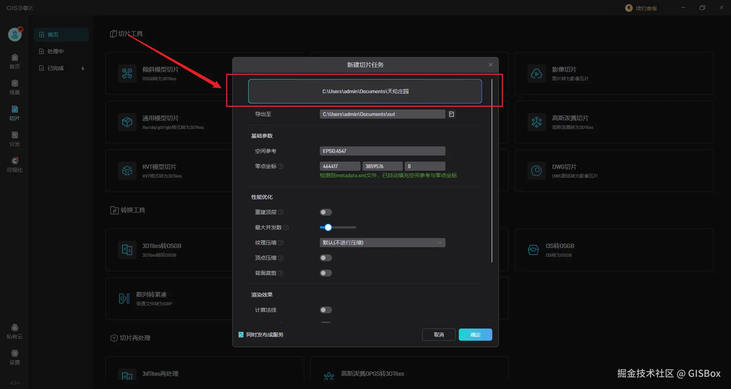Click the 零点坐标 field showing 464417
731x389 pixels.
[340, 166]
